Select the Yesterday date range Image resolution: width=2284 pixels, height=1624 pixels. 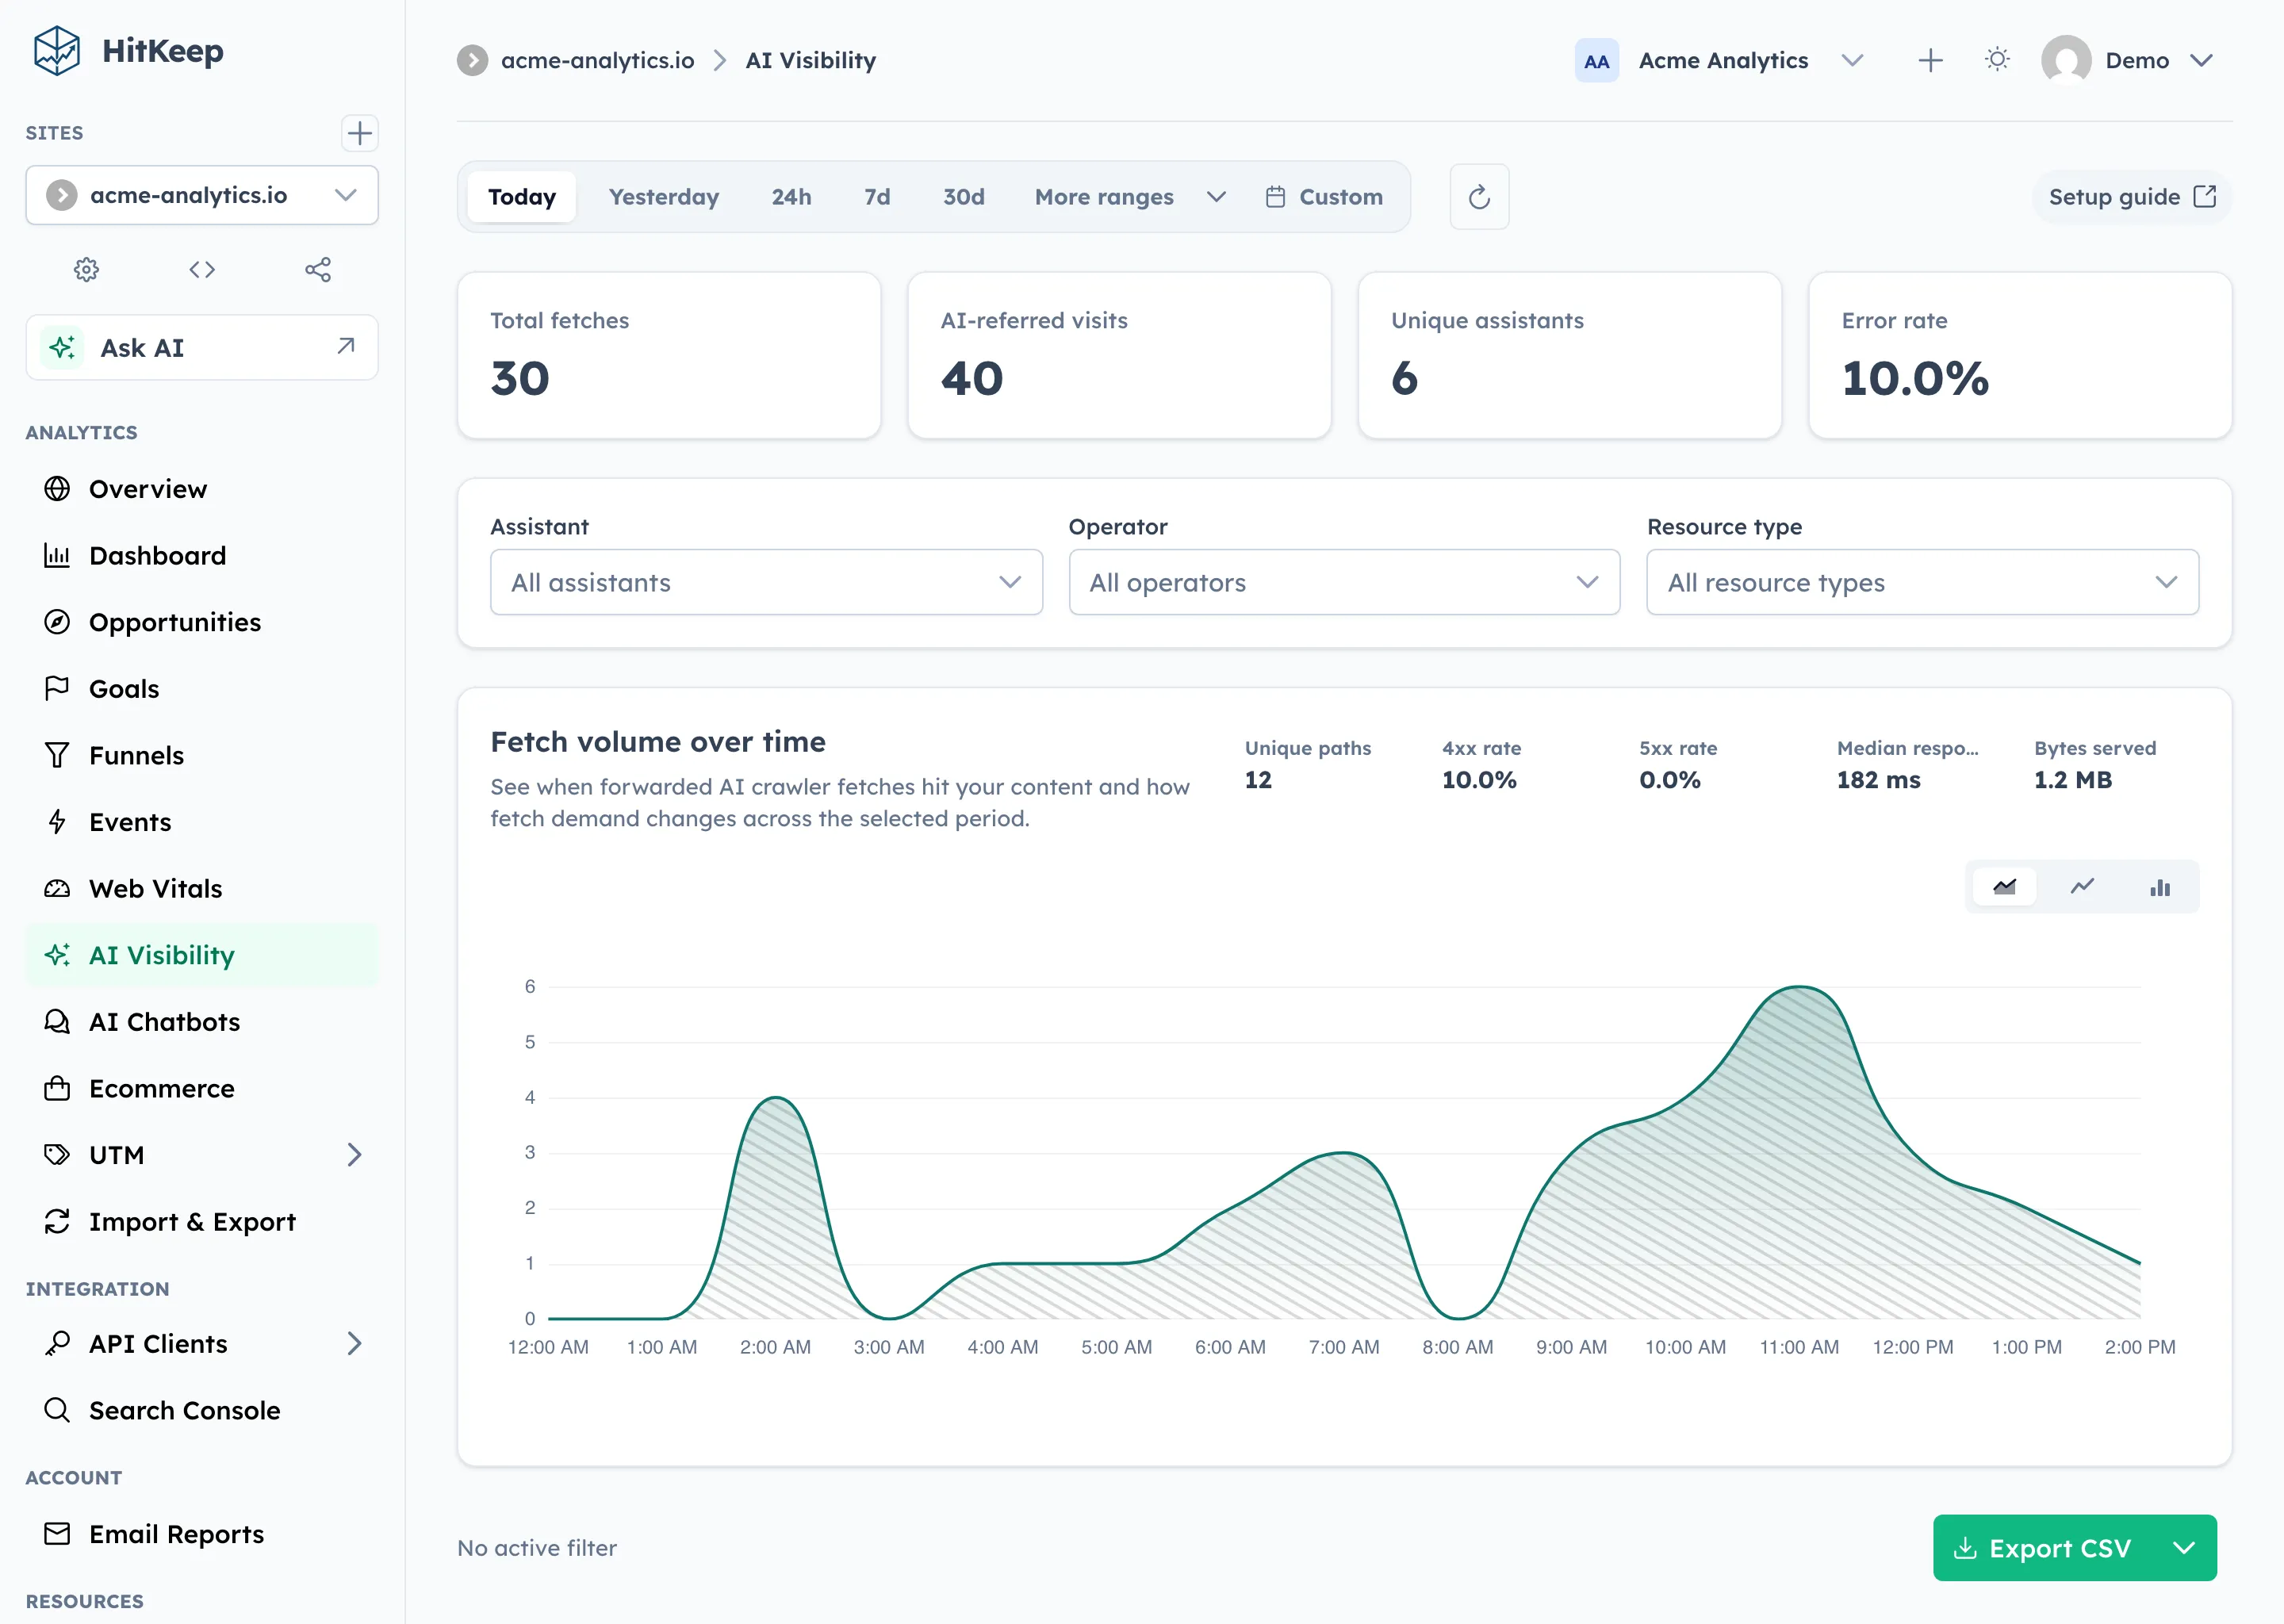coord(664,197)
